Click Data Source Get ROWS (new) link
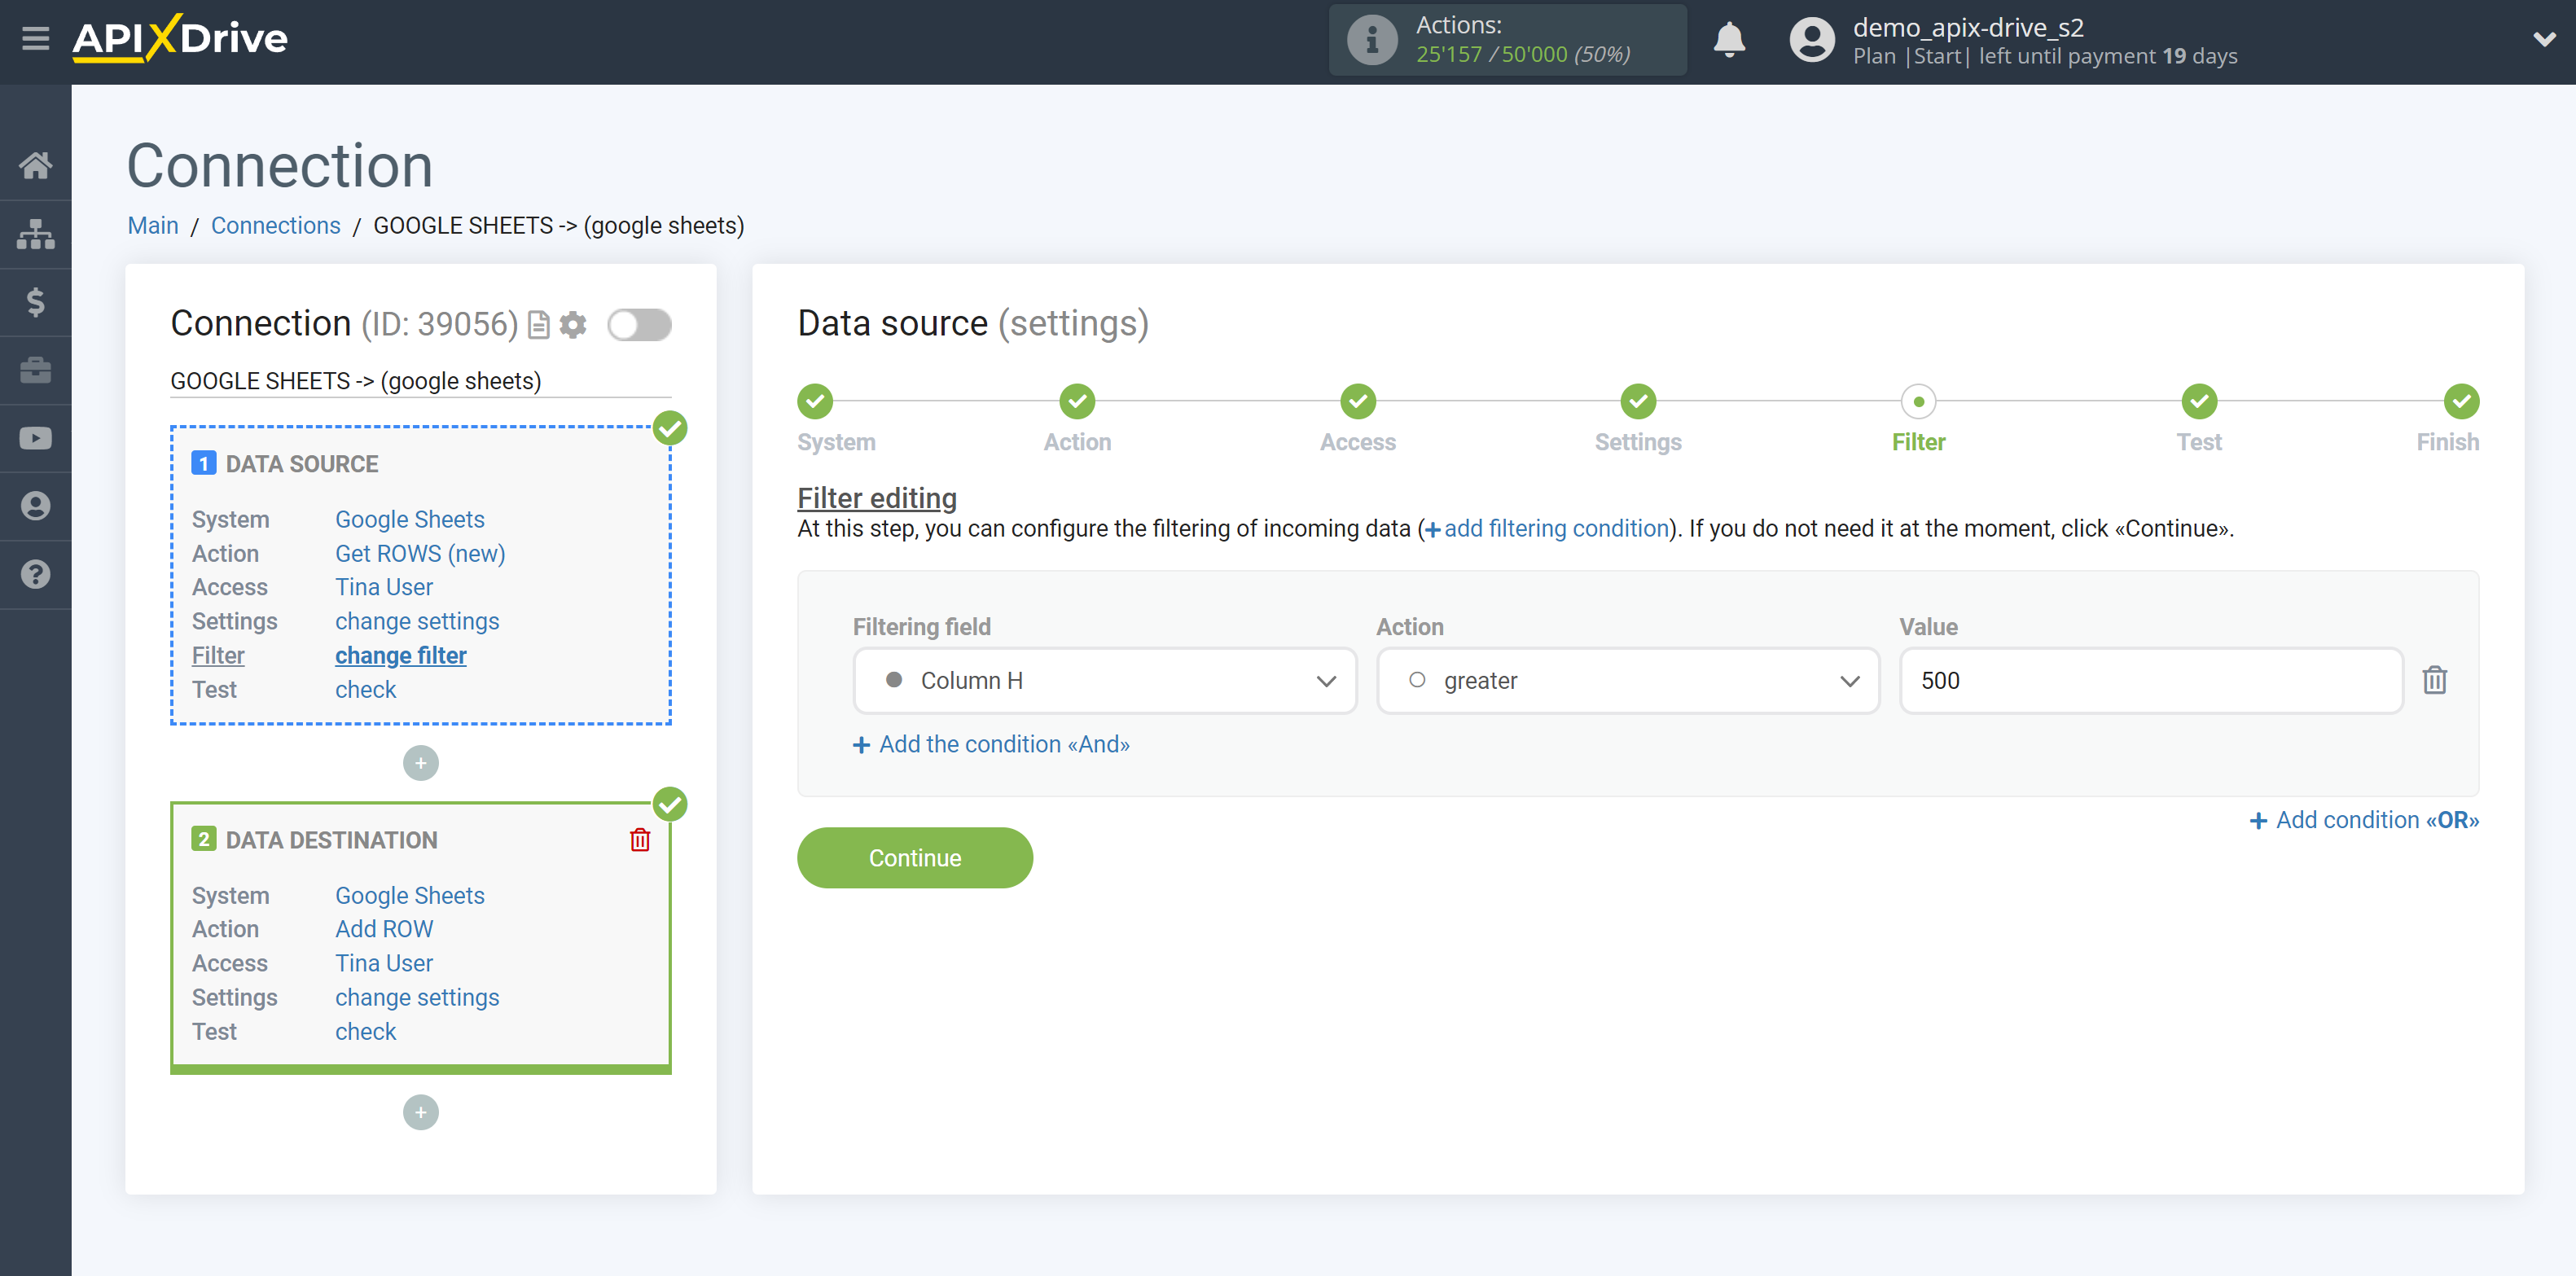This screenshot has width=2576, height=1276. coord(419,553)
